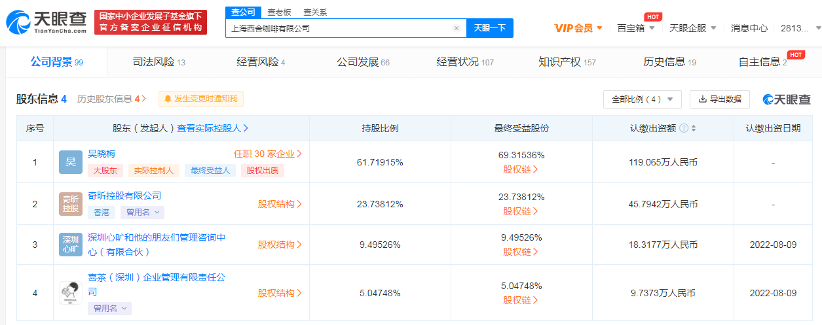Open 股权链 in 9.49526% row
The height and width of the screenshot is (325, 822).
click(x=521, y=252)
